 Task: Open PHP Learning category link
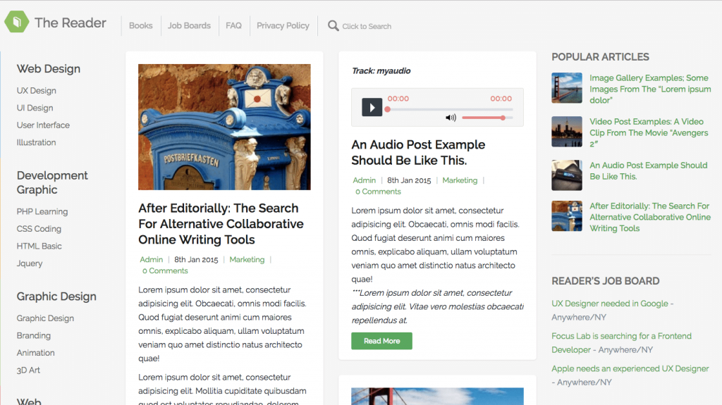(42, 212)
